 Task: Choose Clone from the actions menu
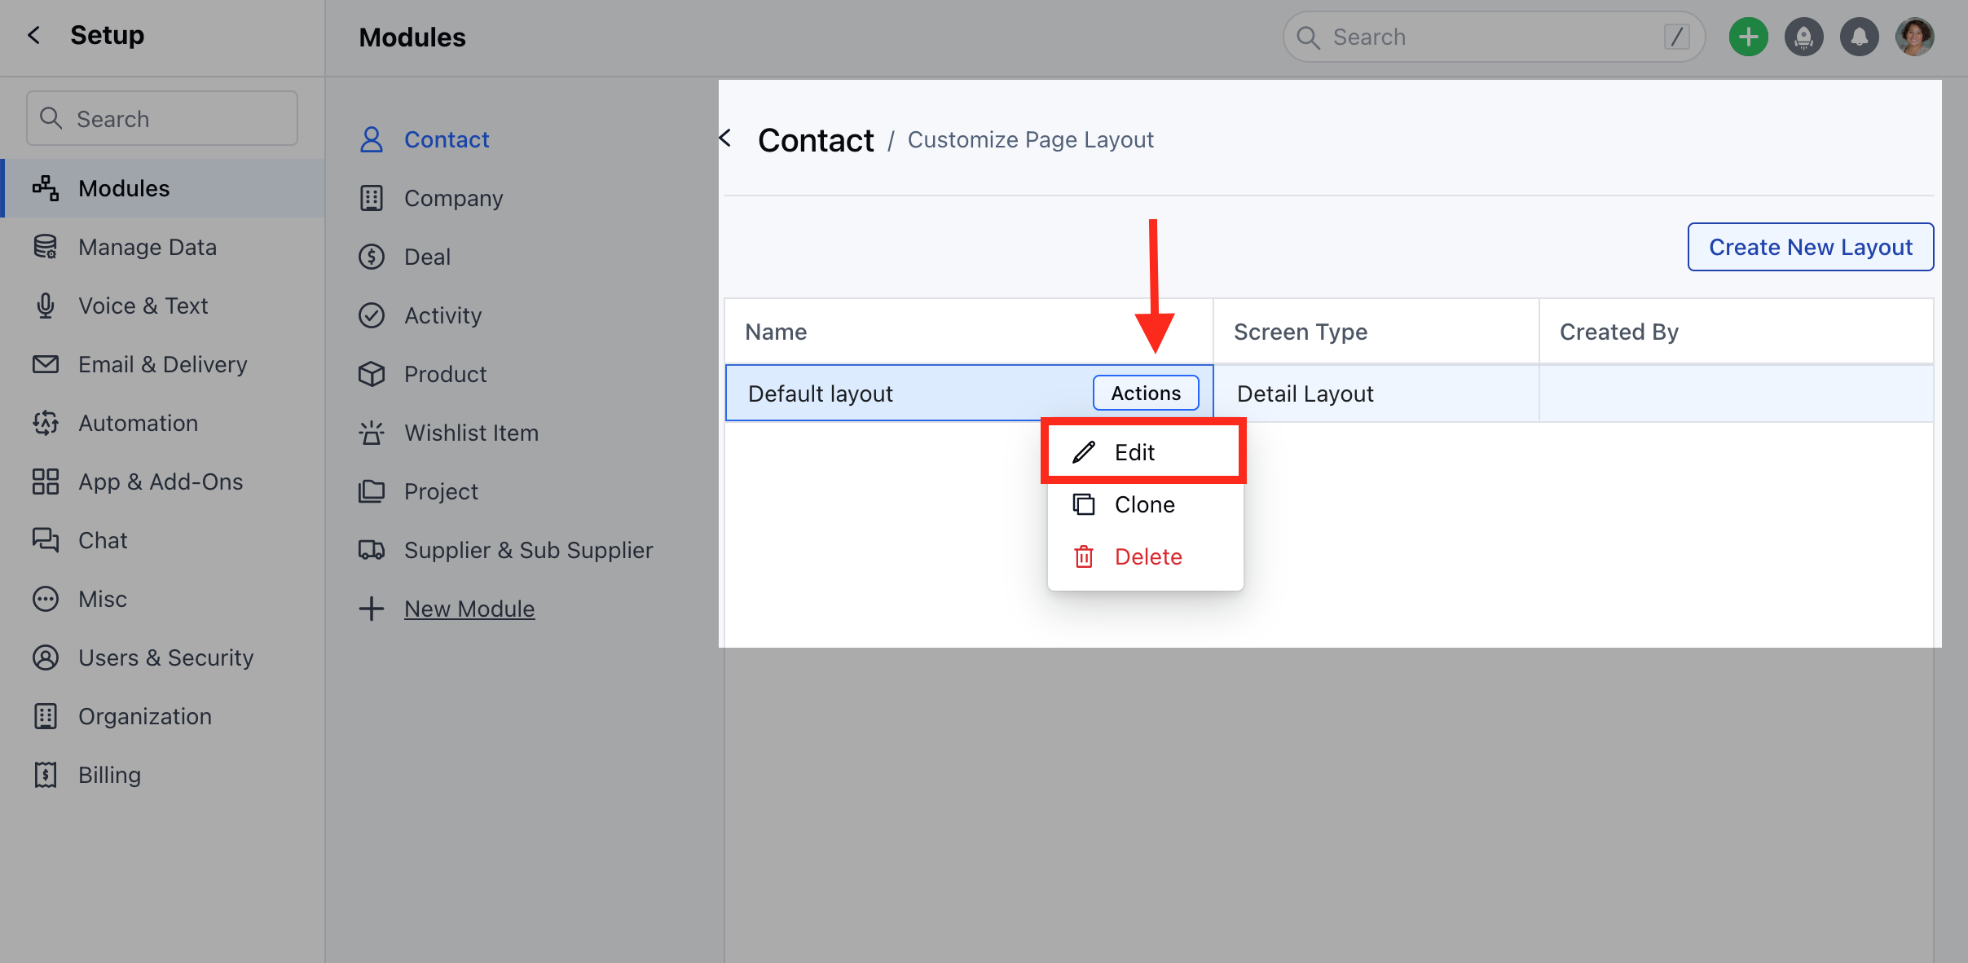(1144, 504)
